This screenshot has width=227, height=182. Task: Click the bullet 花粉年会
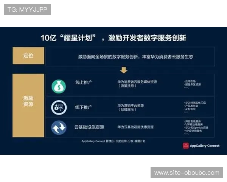click(x=190, y=109)
